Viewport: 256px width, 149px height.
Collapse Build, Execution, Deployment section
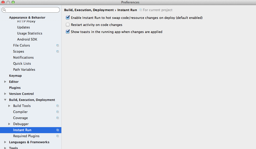coord(5,100)
